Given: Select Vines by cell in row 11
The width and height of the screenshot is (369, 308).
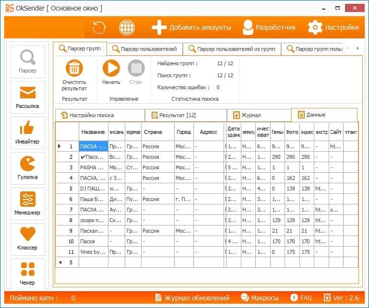Looking at the screenshot, I should pyautogui.click(x=94, y=252).
